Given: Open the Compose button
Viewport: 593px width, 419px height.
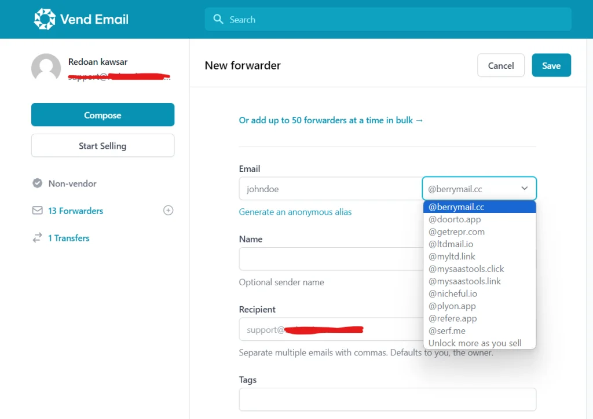Looking at the screenshot, I should [x=103, y=115].
